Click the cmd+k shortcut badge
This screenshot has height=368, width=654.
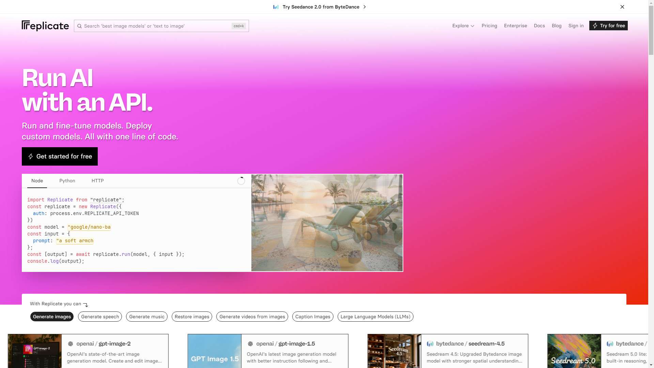pyautogui.click(x=239, y=26)
